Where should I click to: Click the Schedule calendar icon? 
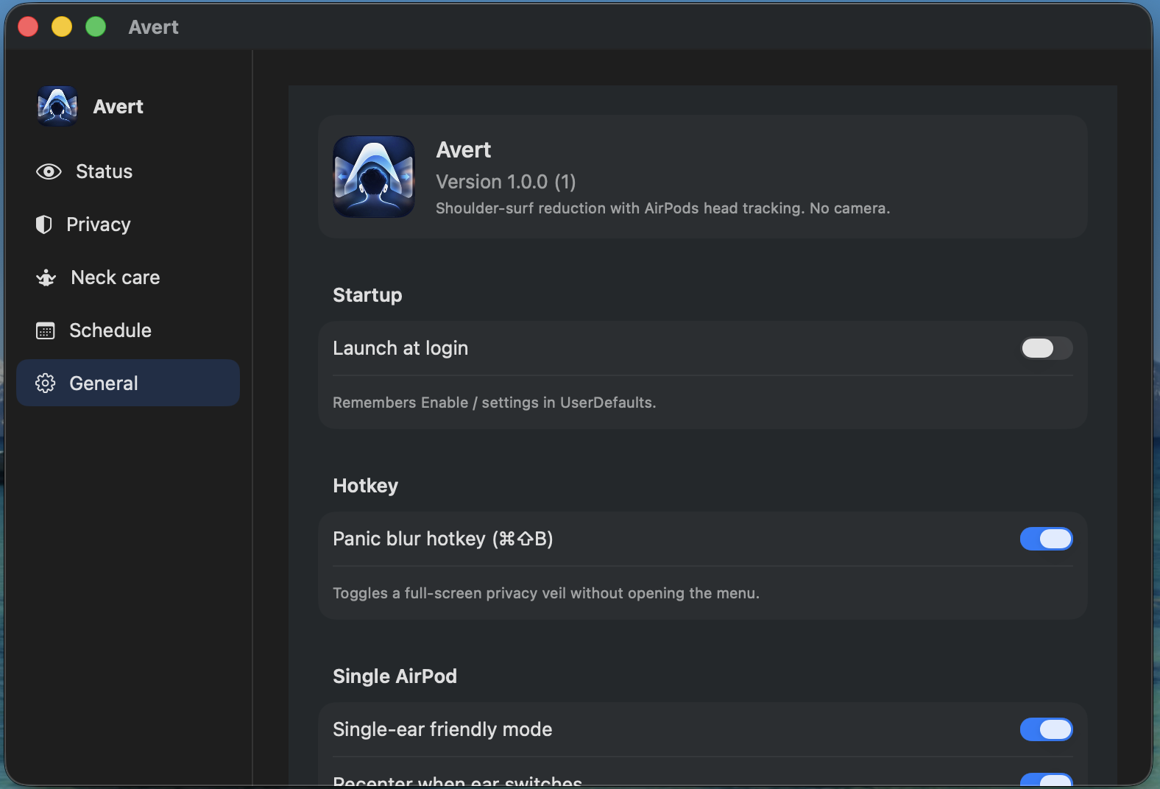46,330
